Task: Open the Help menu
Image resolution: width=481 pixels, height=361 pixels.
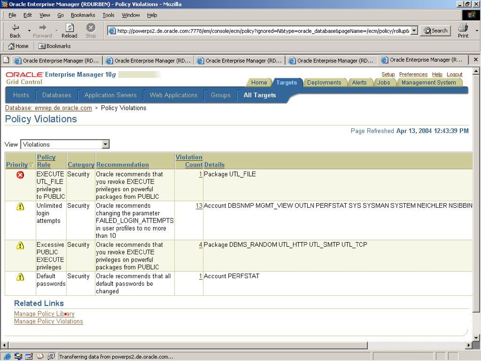Action: click(x=152, y=15)
